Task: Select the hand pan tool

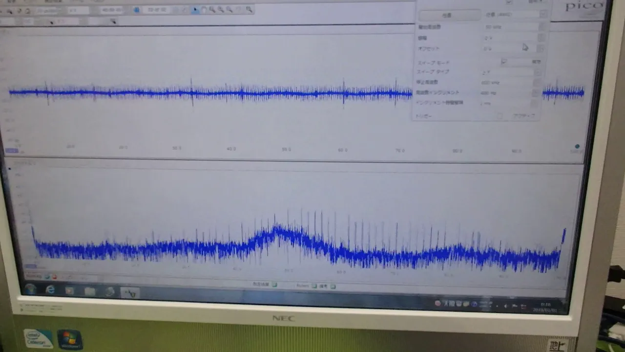Action: [x=204, y=9]
